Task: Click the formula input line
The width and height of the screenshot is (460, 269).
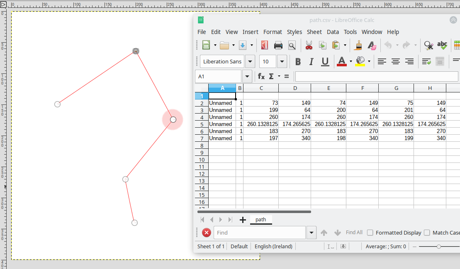Action: pyautogui.click(x=377, y=77)
